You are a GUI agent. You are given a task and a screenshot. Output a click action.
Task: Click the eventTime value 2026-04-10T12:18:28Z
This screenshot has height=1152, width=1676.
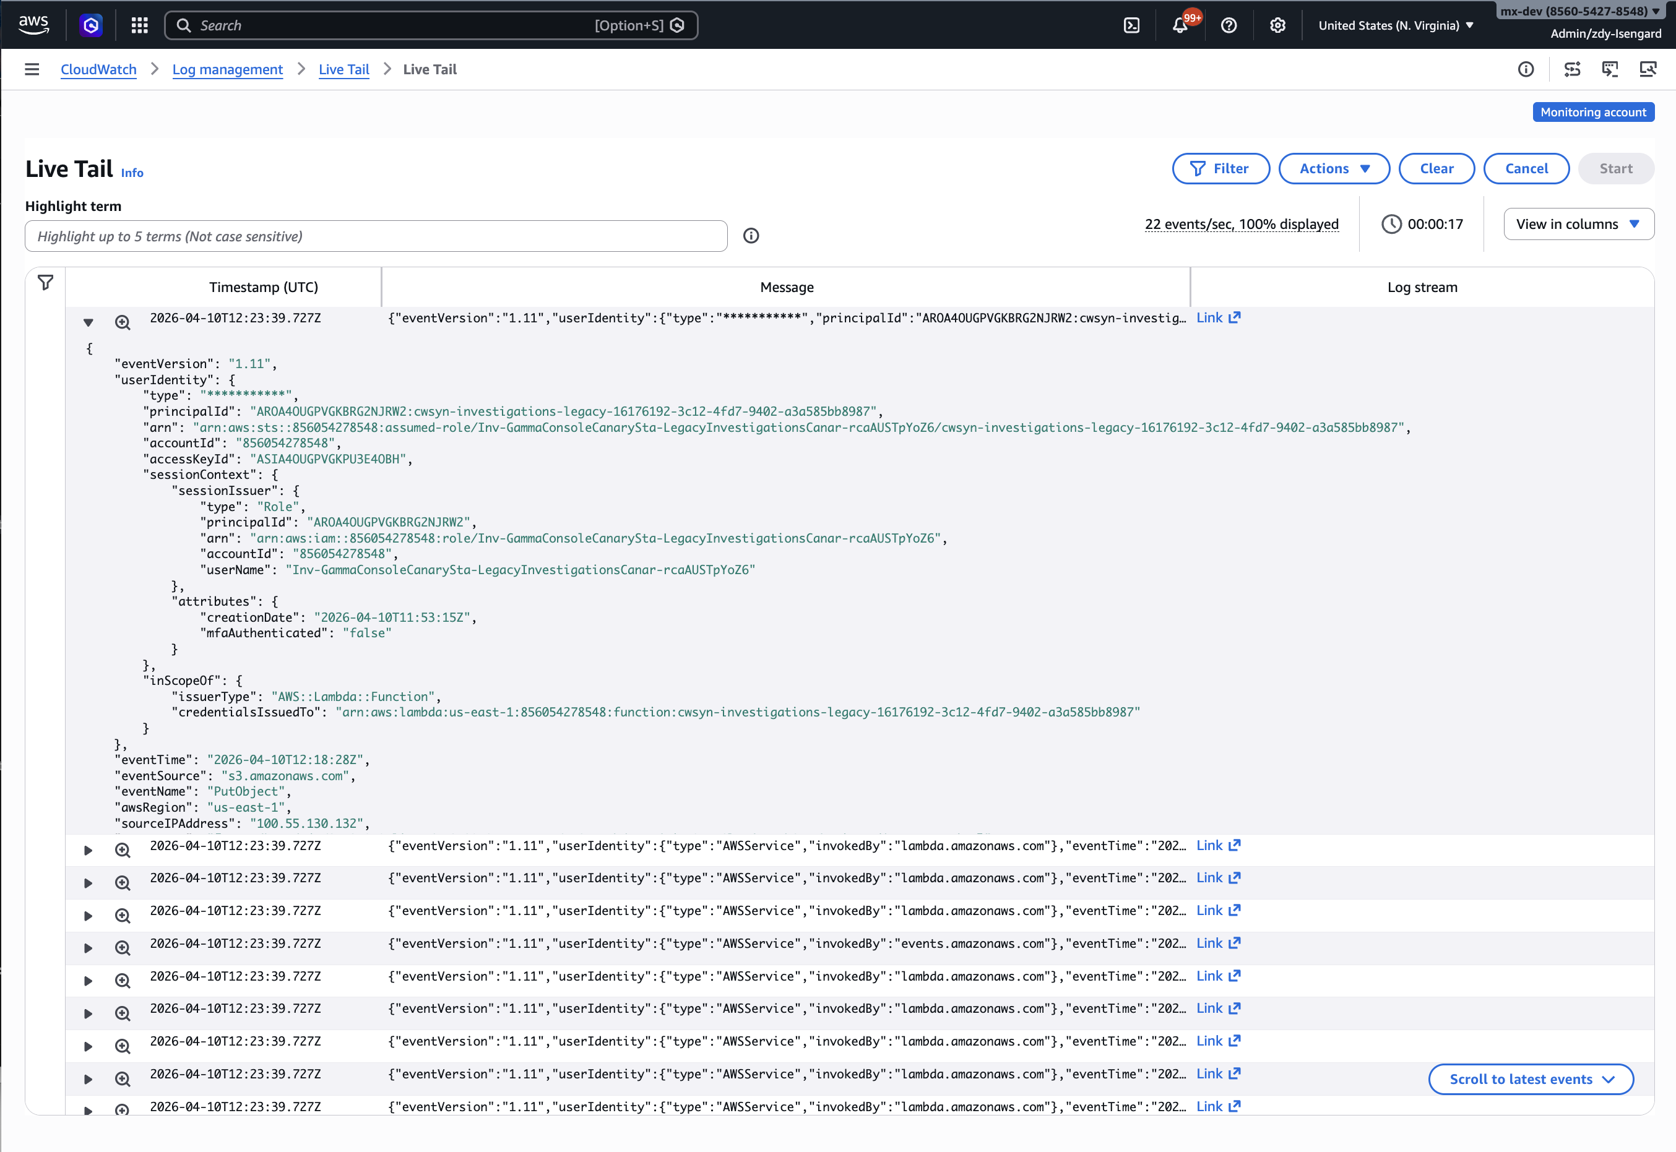pyautogui.click(x=285, y=759)
